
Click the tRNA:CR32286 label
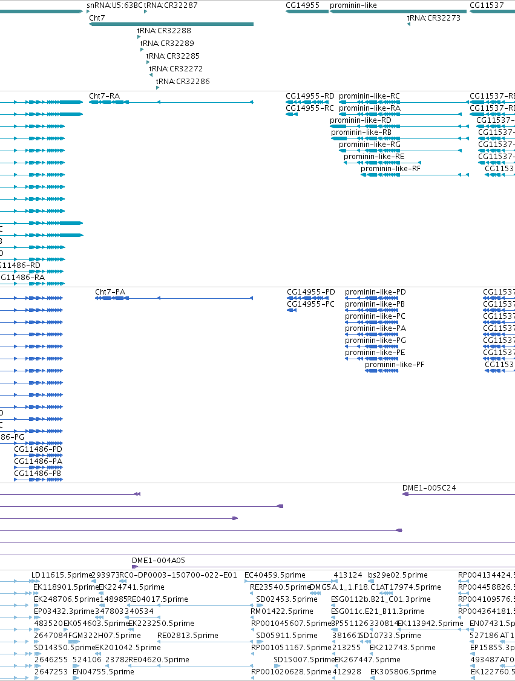click(x=183, y=81)
